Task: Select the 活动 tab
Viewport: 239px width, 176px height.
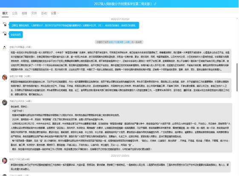Action: tap(44, 13)
